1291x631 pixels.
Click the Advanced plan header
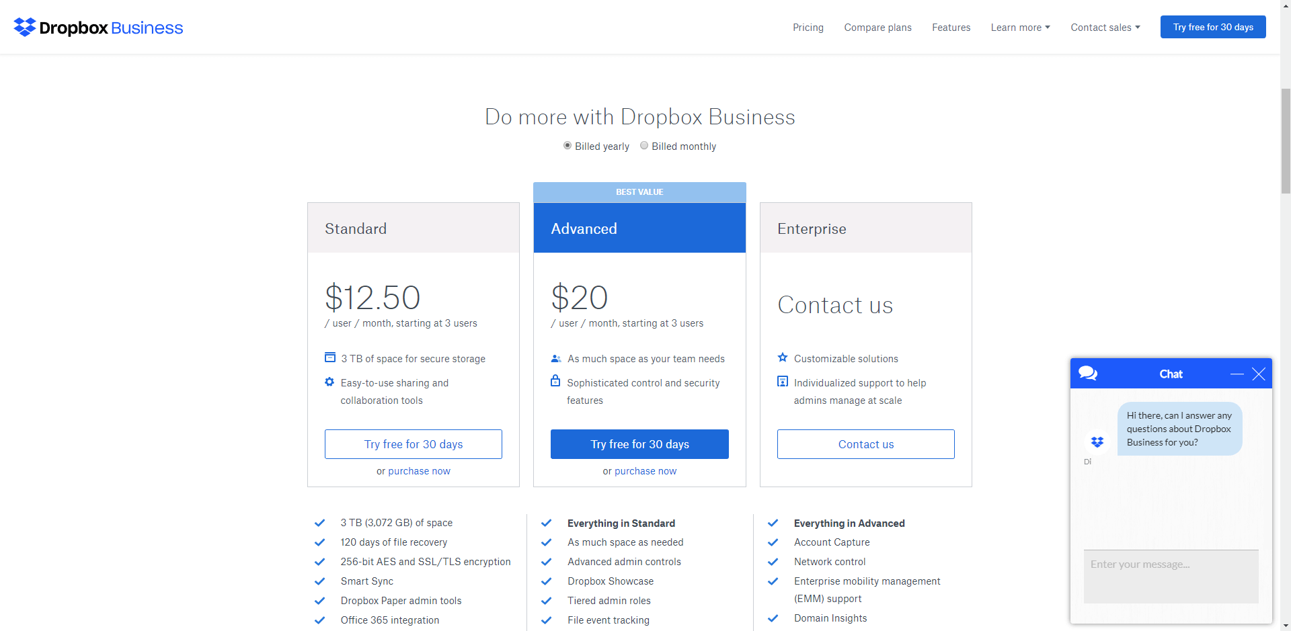[x=639, y=228]
